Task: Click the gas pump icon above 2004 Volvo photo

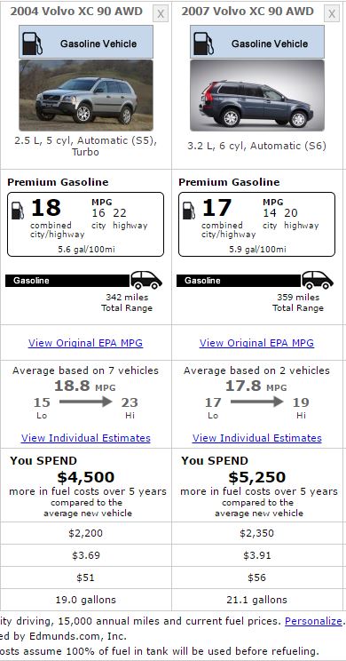Action: point(33,44)
